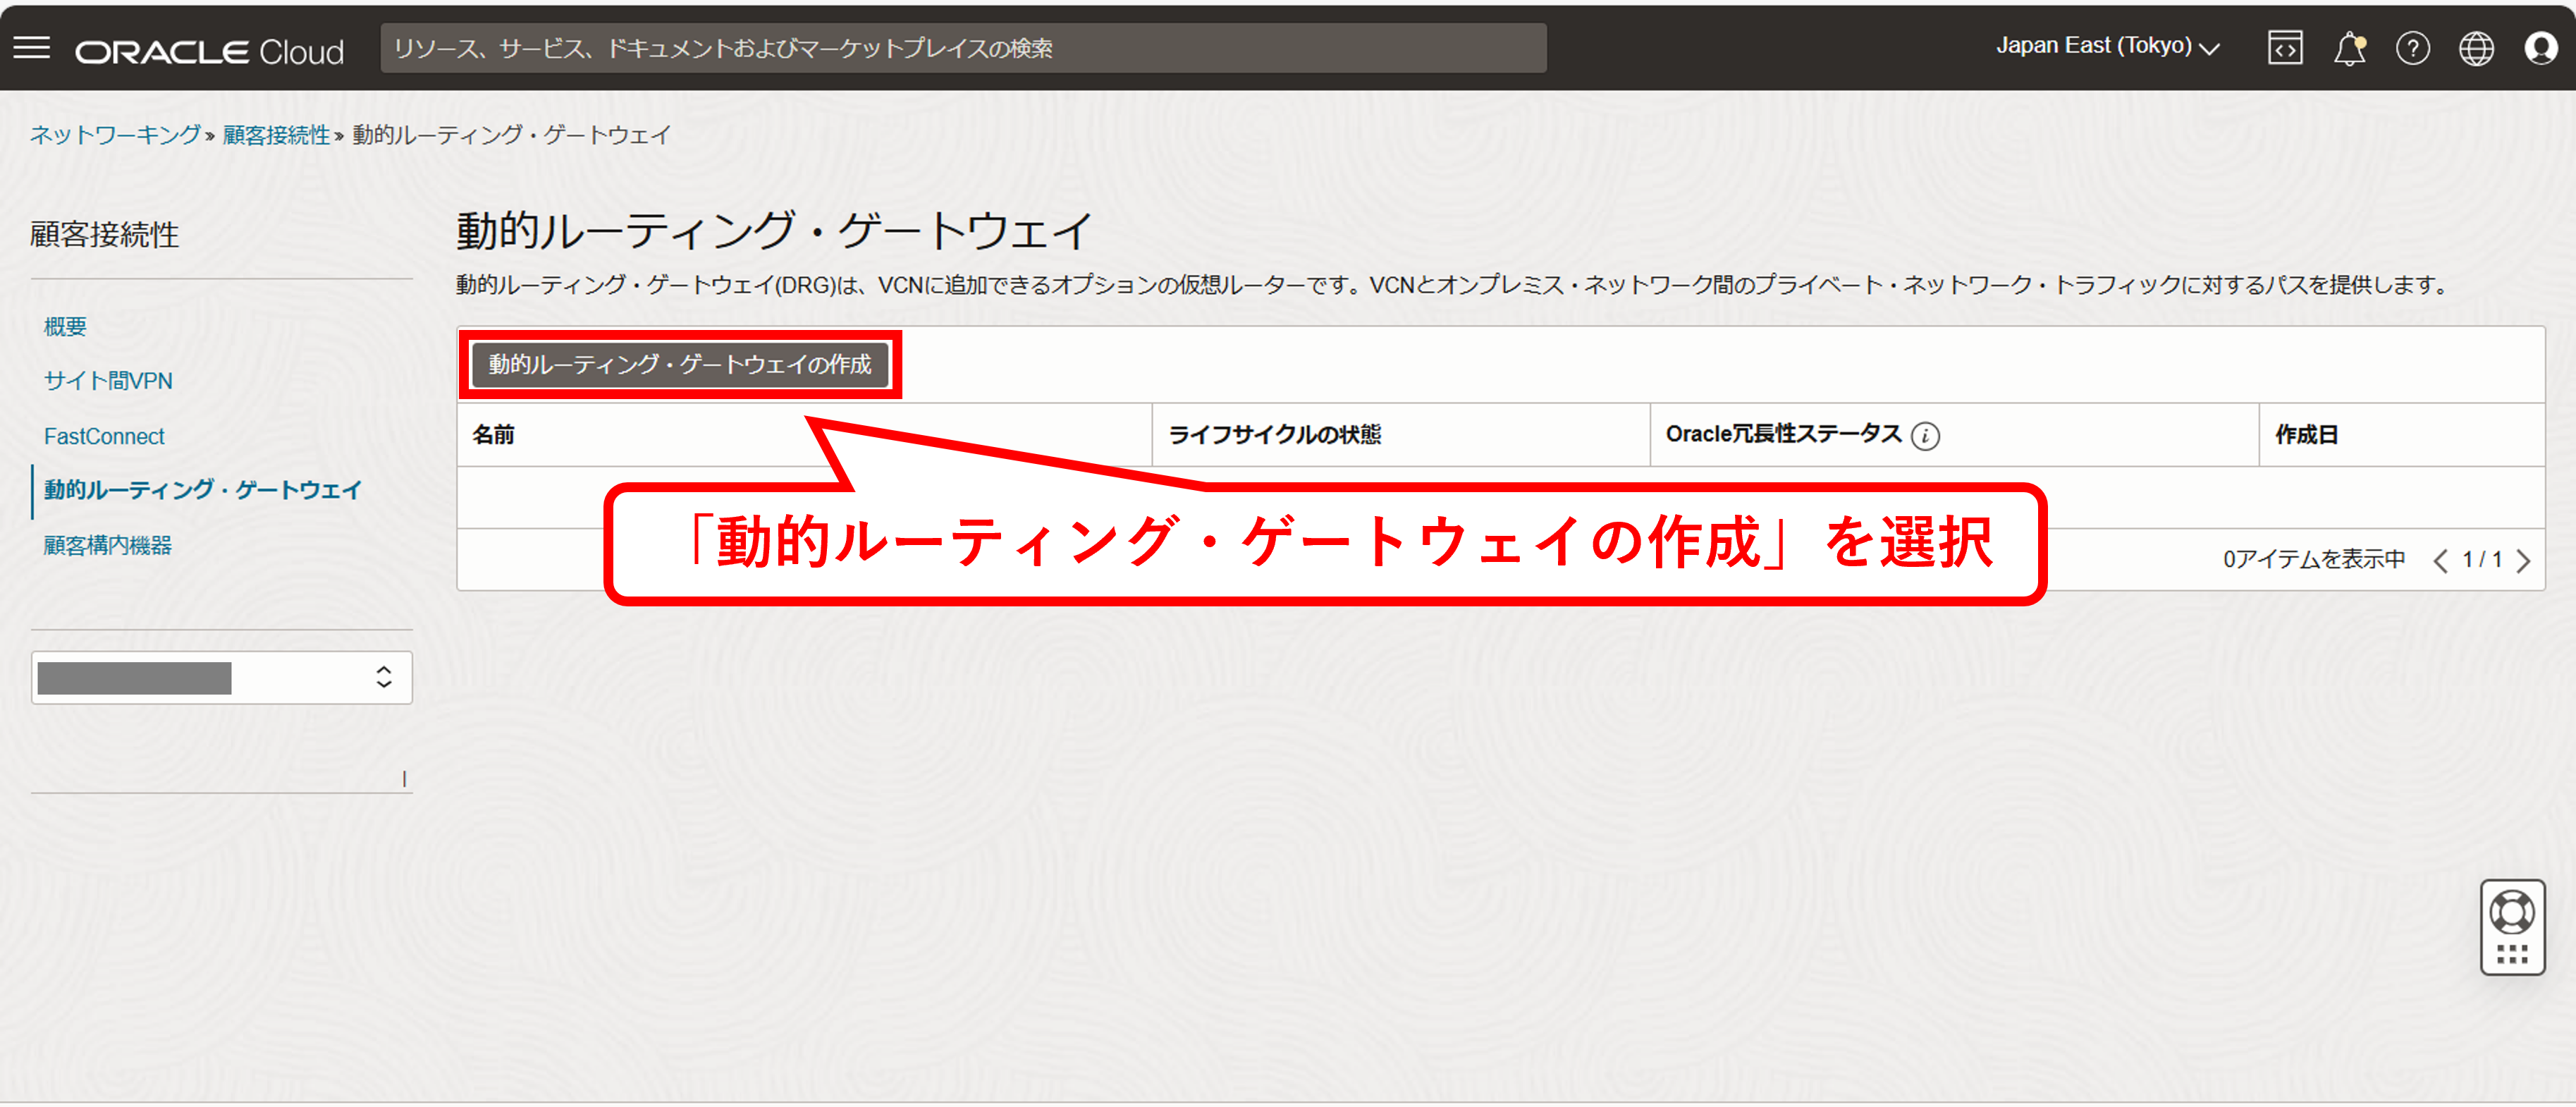Expand the Japan East (Tokyo) region dropdown
The width and height of the screenshot is (2576, 1107).
pyautogui.click(x=2107, y=47)
